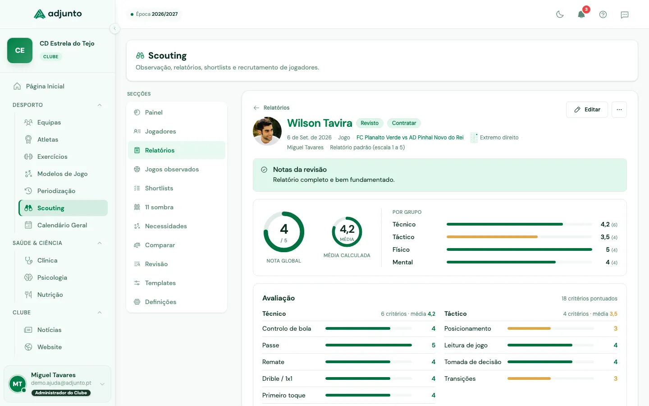Open Nutrição in the sidebar
Viewport: 649px width, 406px height.
click(x=63, y=295)
